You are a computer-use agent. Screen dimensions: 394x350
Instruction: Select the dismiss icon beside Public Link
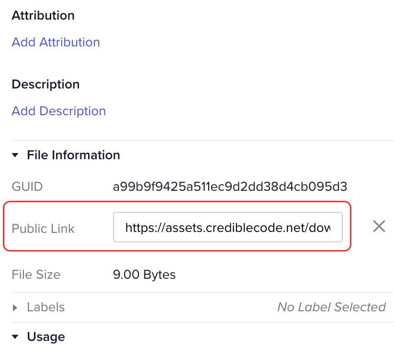[379, 227]
